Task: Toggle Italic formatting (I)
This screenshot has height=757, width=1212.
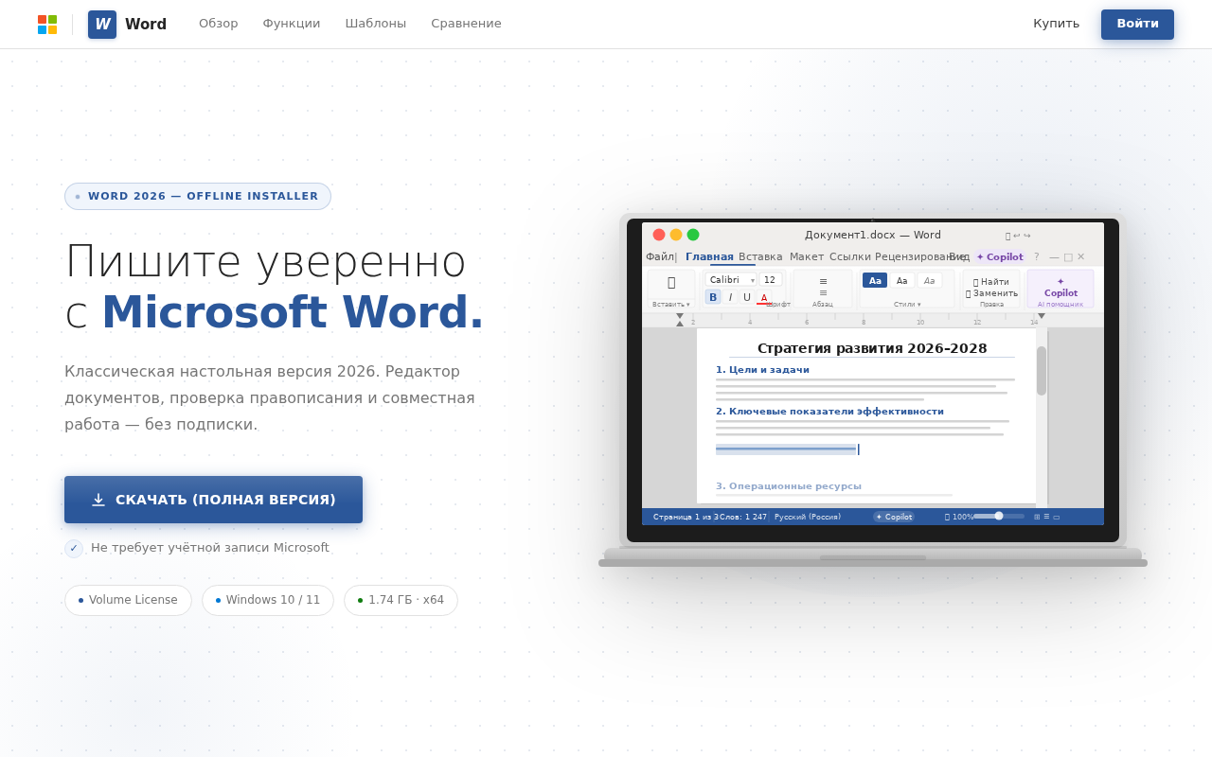Action: tap(730, 297)
